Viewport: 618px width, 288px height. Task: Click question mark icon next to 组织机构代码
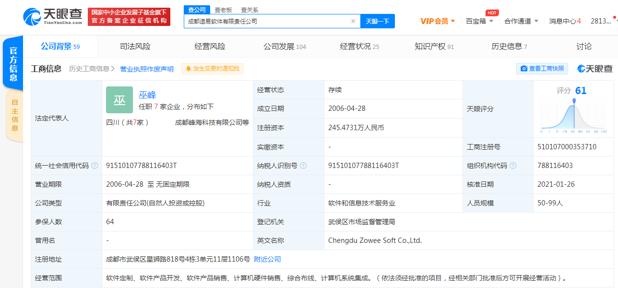(x=513, y=166)
